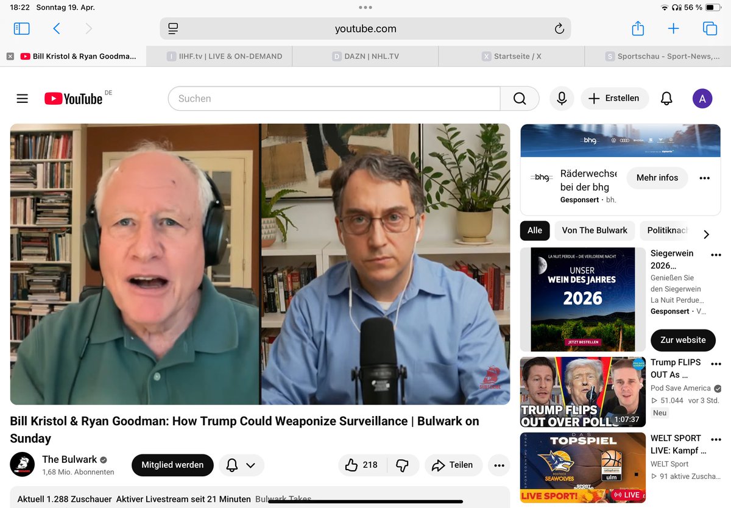Reload the youtube.com page
Image resolution: width=731 pixels, height=508 pixels.
(x=559, y=29)
